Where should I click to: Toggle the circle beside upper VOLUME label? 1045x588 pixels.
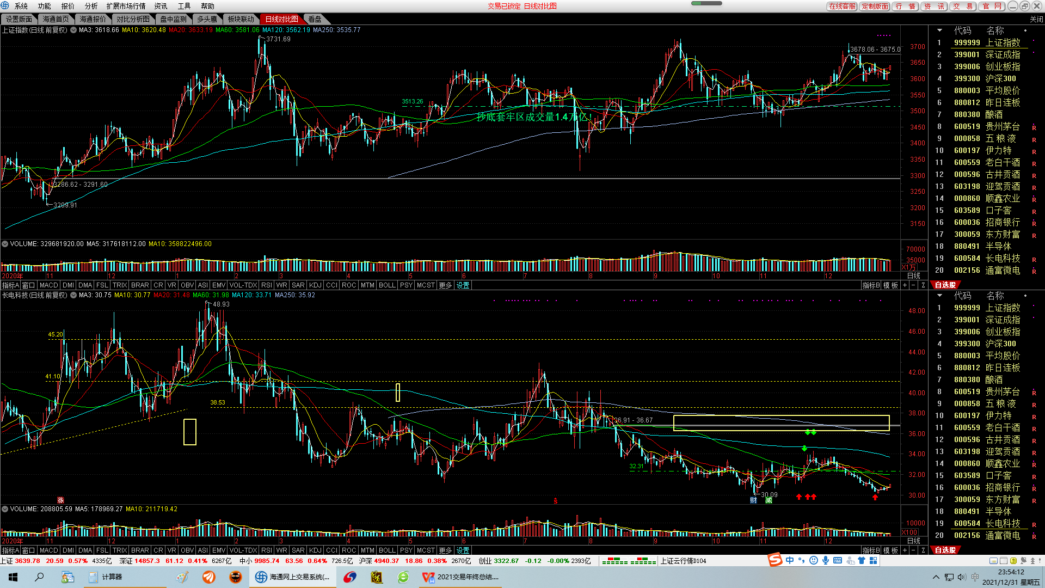pos(5,244)
